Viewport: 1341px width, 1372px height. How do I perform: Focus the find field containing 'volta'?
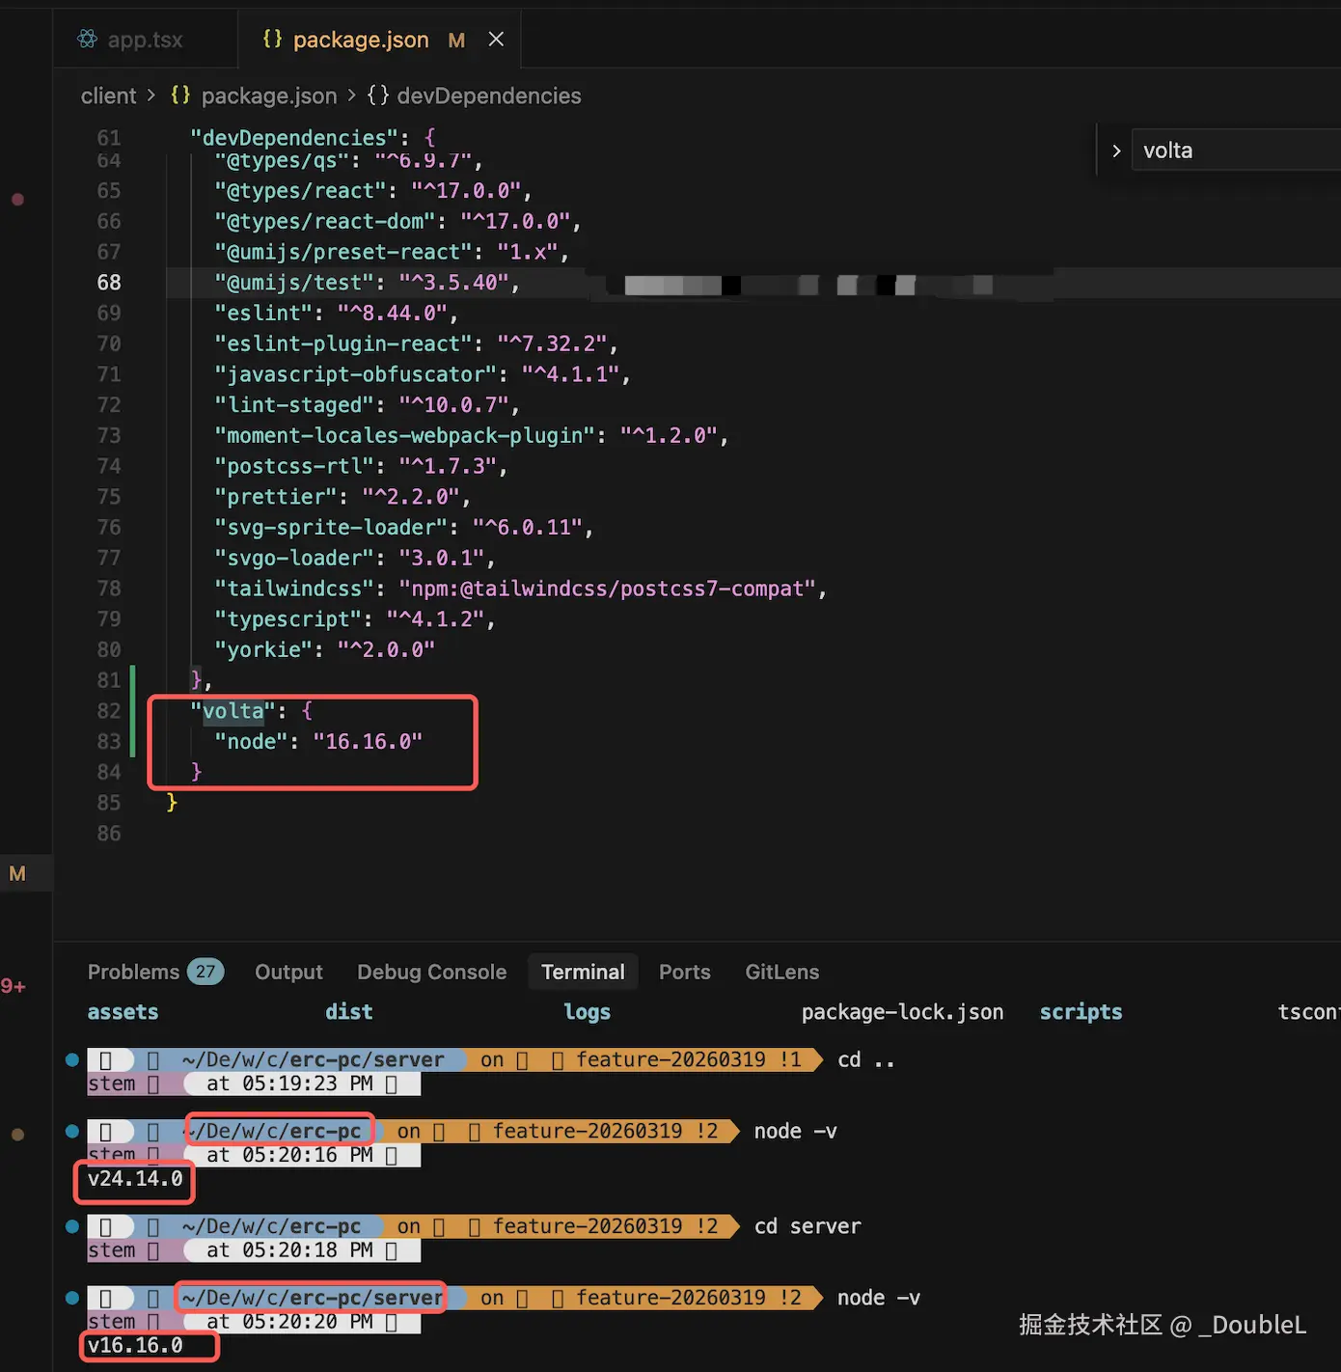click(1237, 151)
